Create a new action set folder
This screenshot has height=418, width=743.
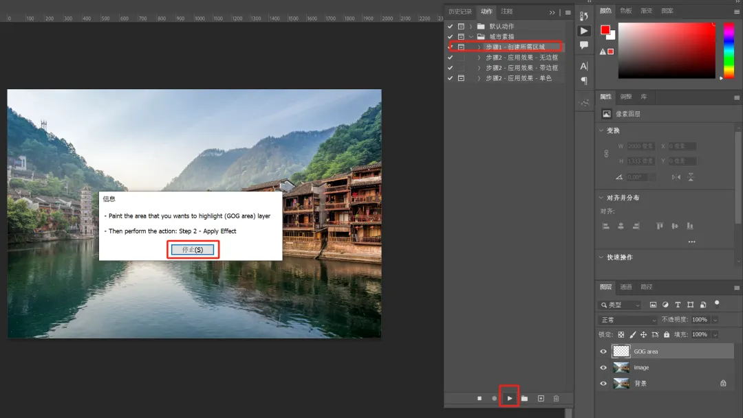click(524, 399)
